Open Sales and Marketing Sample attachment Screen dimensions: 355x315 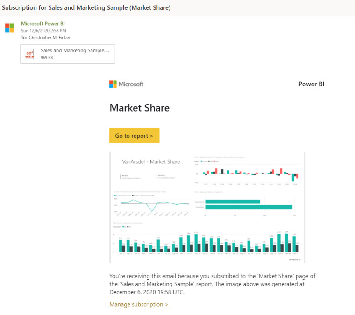click(x=67, y=54)
